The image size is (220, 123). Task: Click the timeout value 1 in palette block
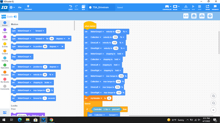click(x=45, y=98)
